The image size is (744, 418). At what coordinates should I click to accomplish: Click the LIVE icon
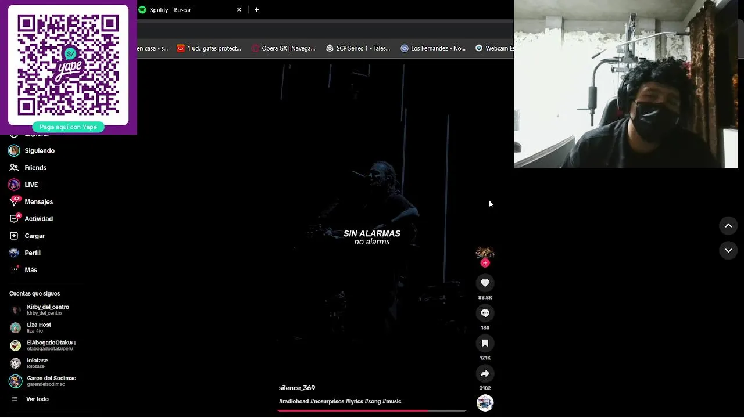(x=14, y=185)
